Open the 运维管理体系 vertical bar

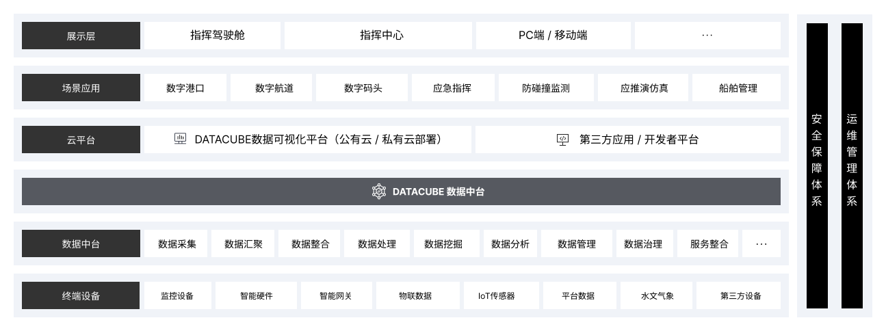point(852,165)
